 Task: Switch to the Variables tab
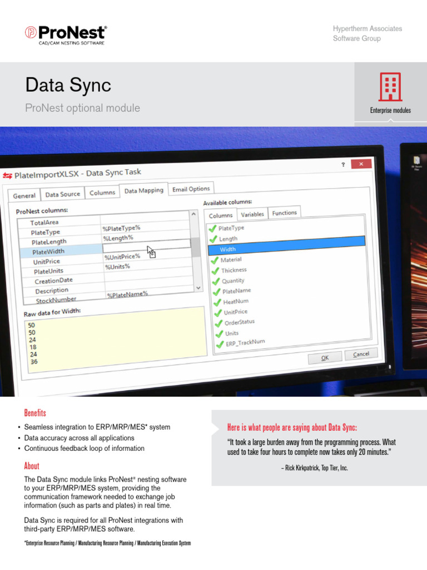pos(252,214)
